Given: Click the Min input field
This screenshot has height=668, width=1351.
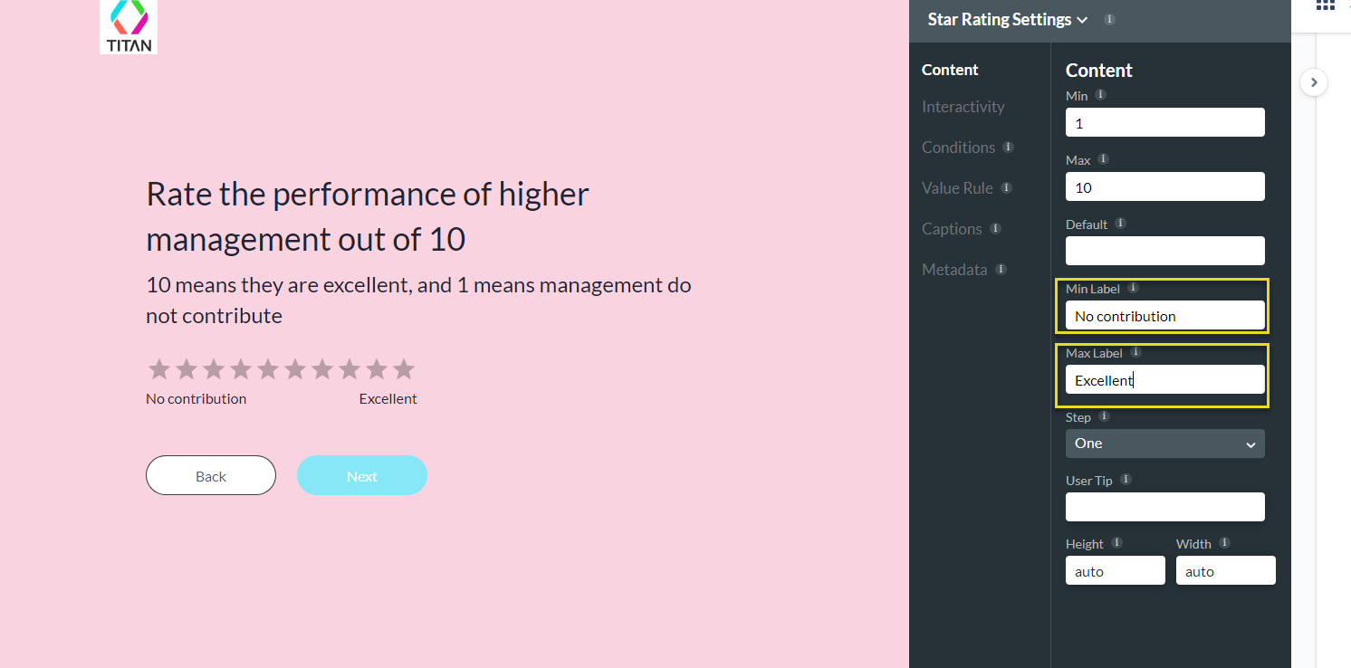Looking at the screenshot, I should [1165, 122].
